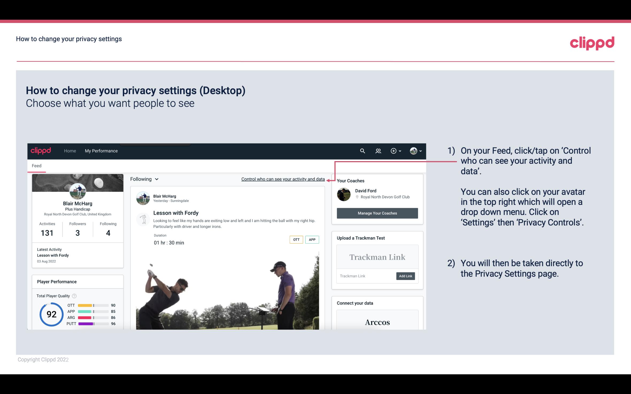
Task: Click the Add Link button for Trackman
Action: (405, 276)
